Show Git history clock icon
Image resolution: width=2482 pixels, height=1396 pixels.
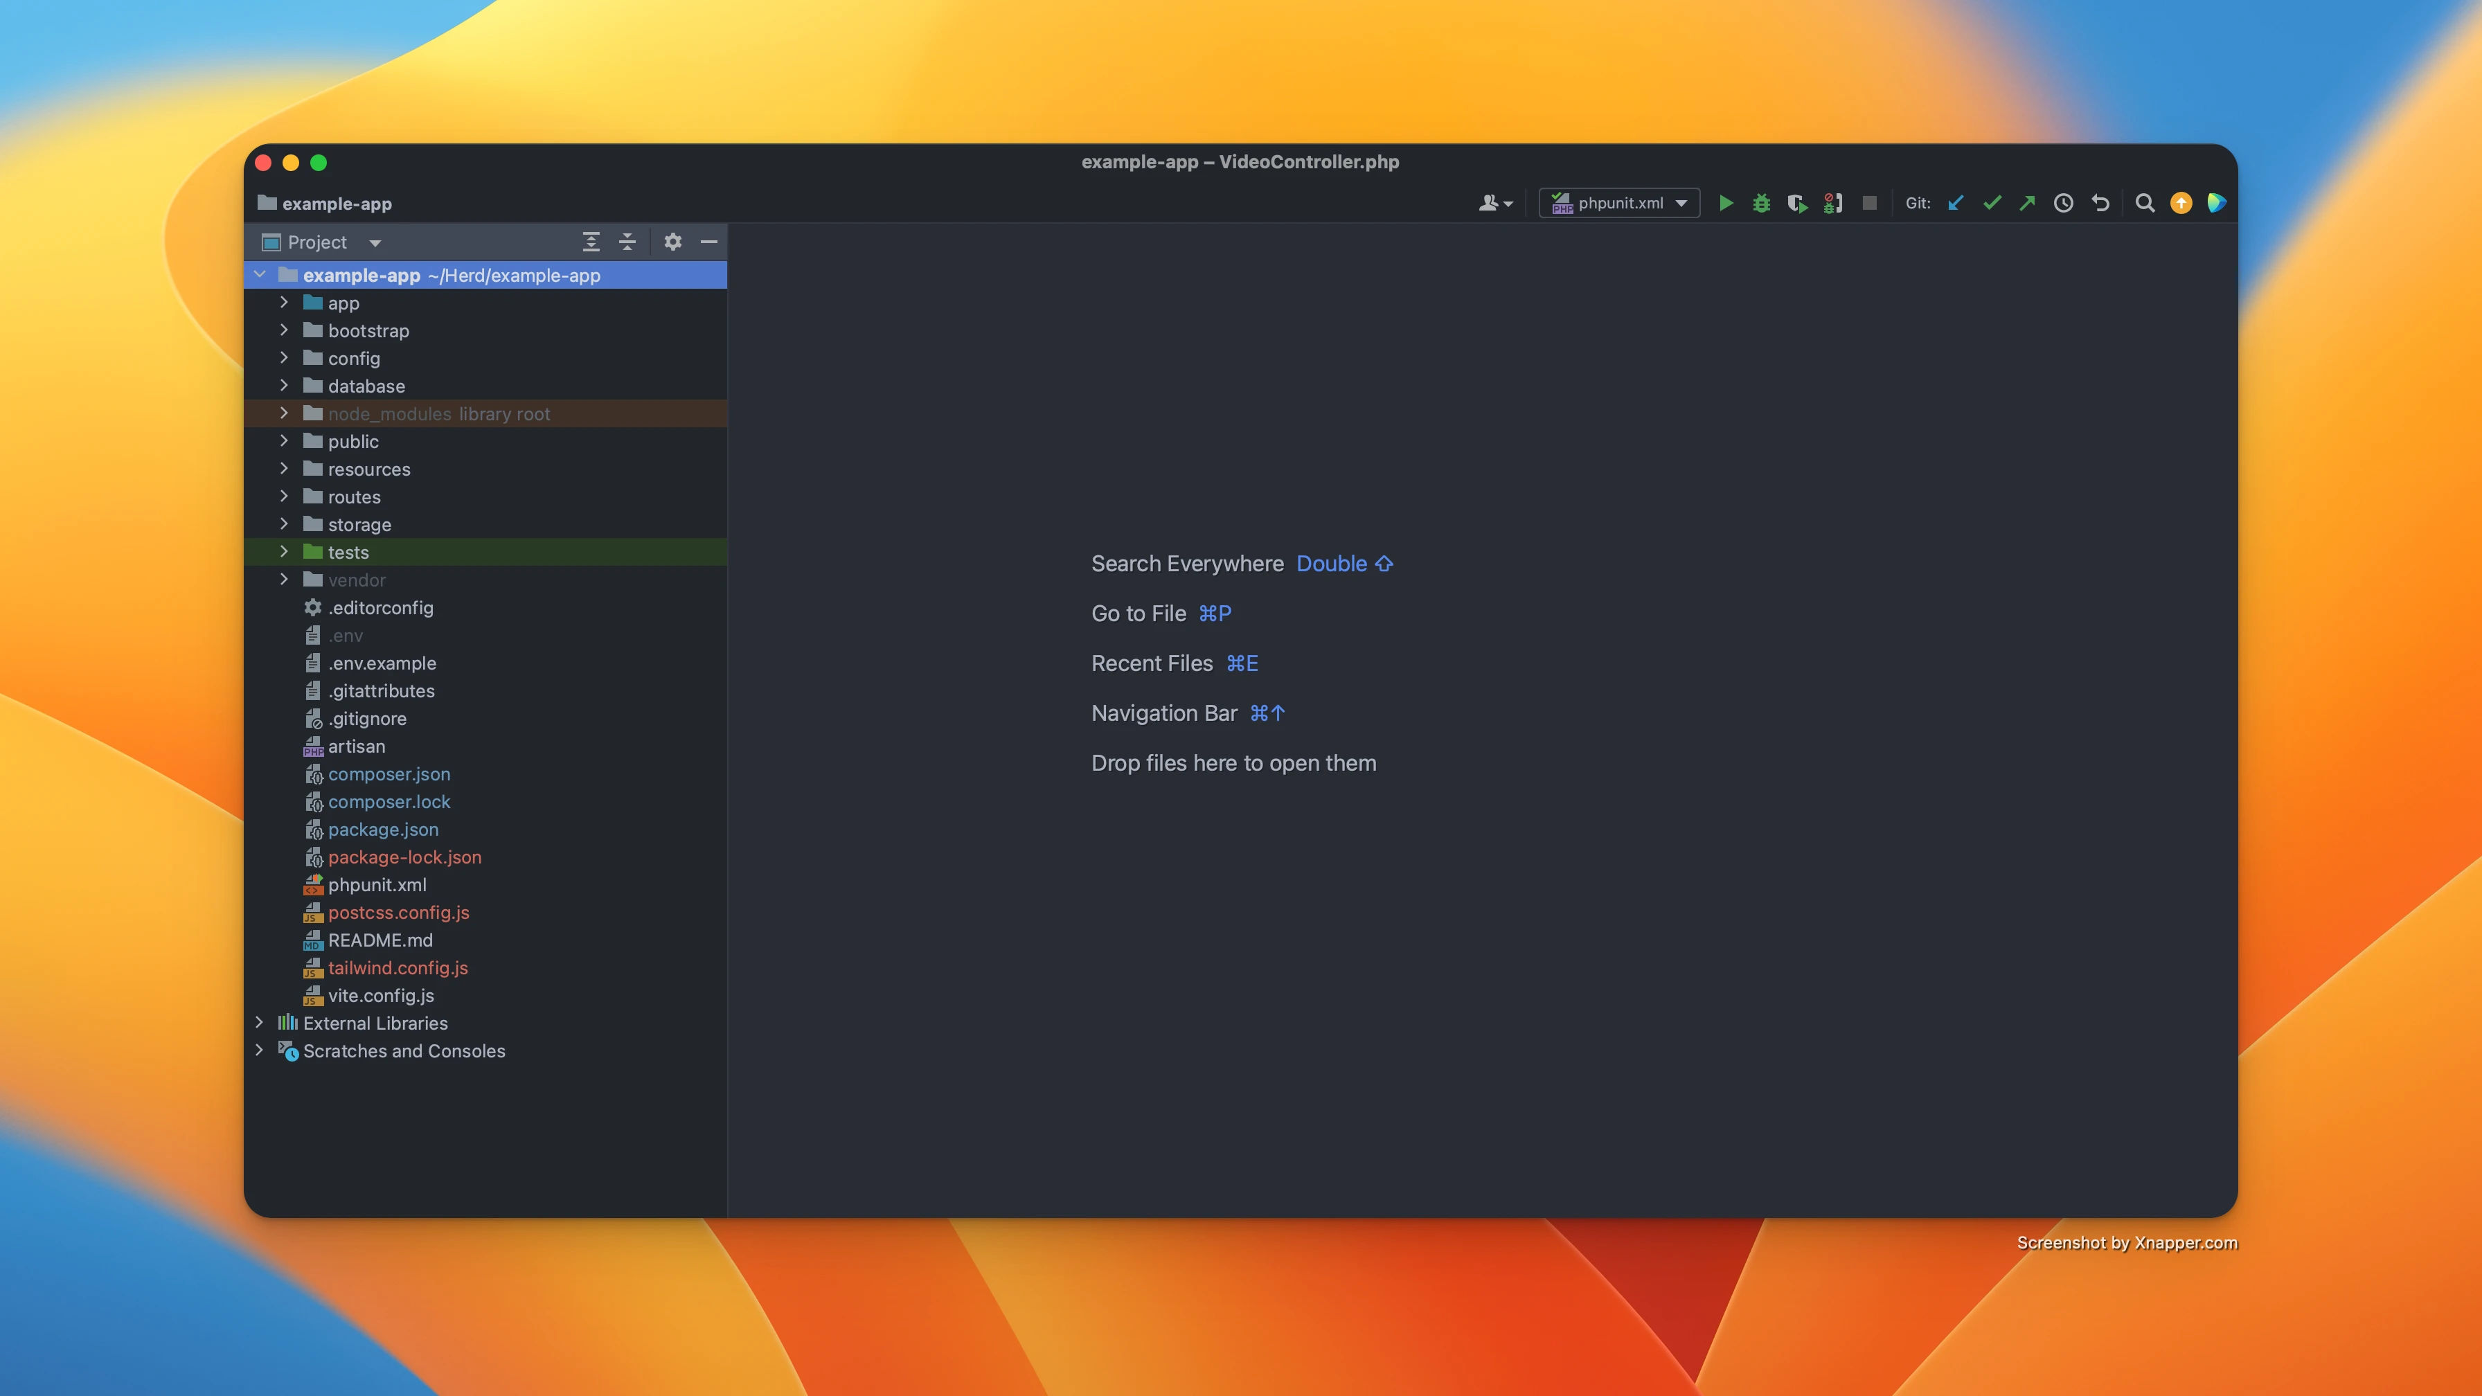[x=2063, y=204]
